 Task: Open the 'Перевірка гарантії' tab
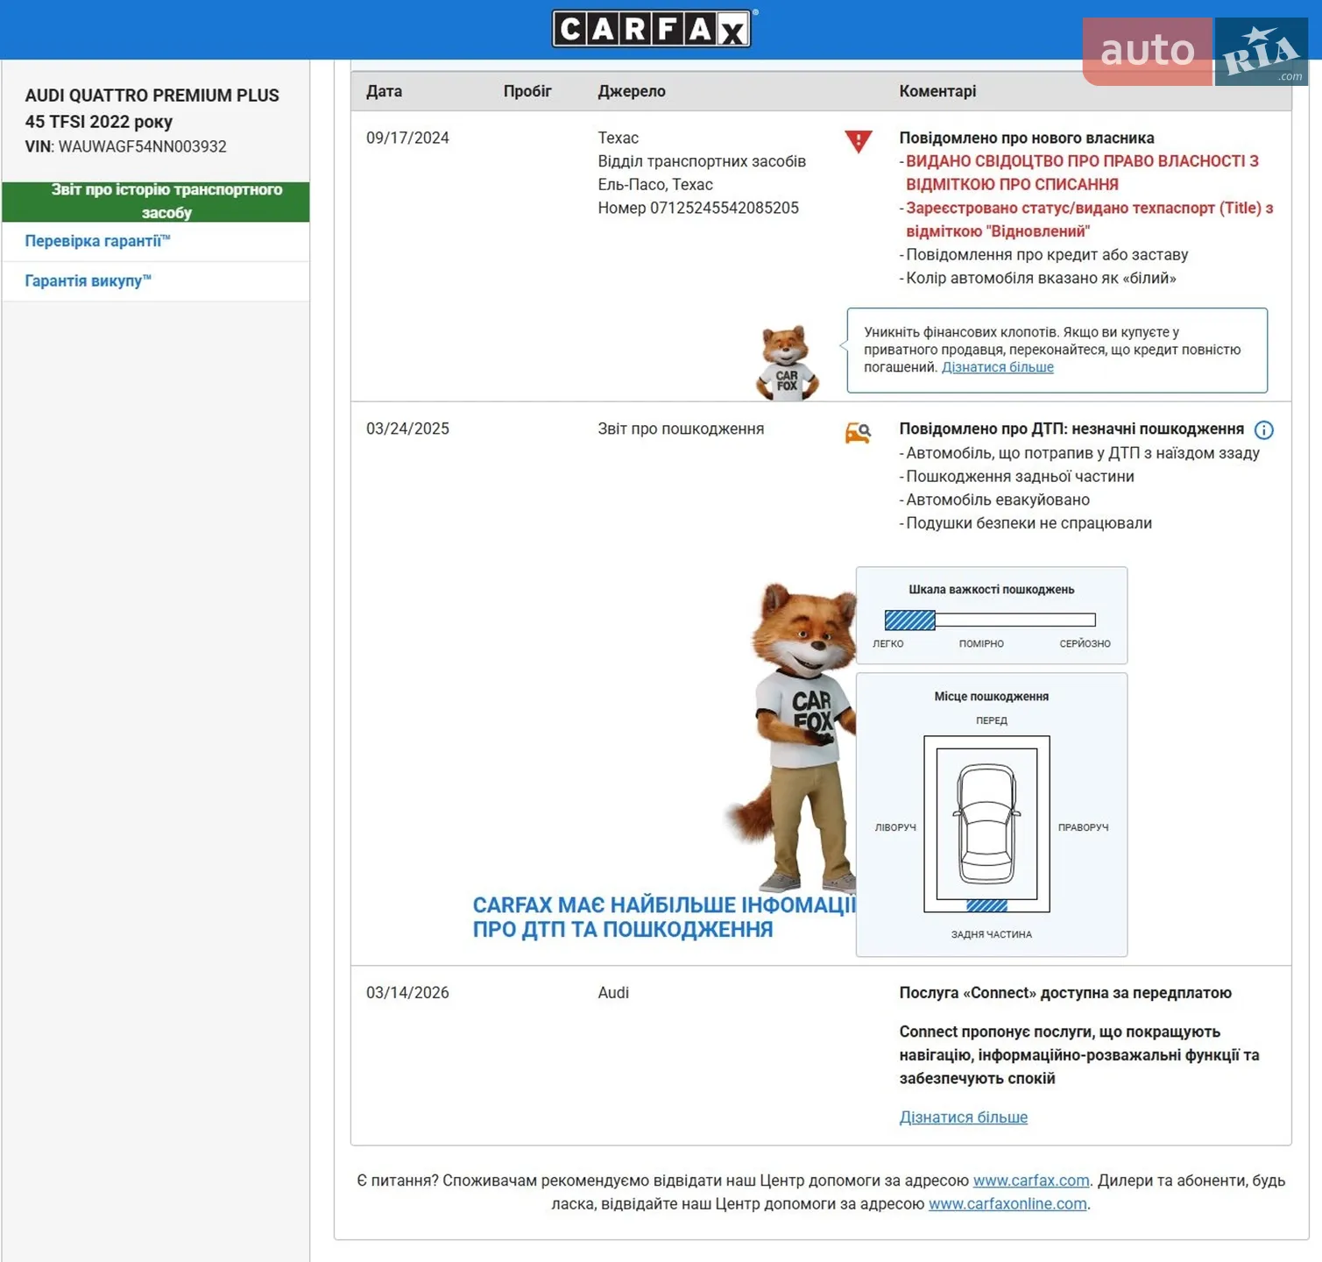coord(97,241)
